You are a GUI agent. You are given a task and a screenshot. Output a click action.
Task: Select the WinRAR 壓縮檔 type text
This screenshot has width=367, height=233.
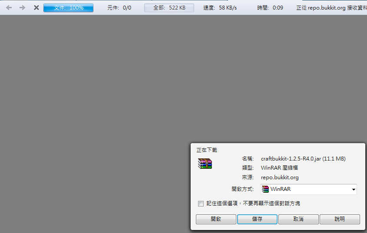coord(279,168)
